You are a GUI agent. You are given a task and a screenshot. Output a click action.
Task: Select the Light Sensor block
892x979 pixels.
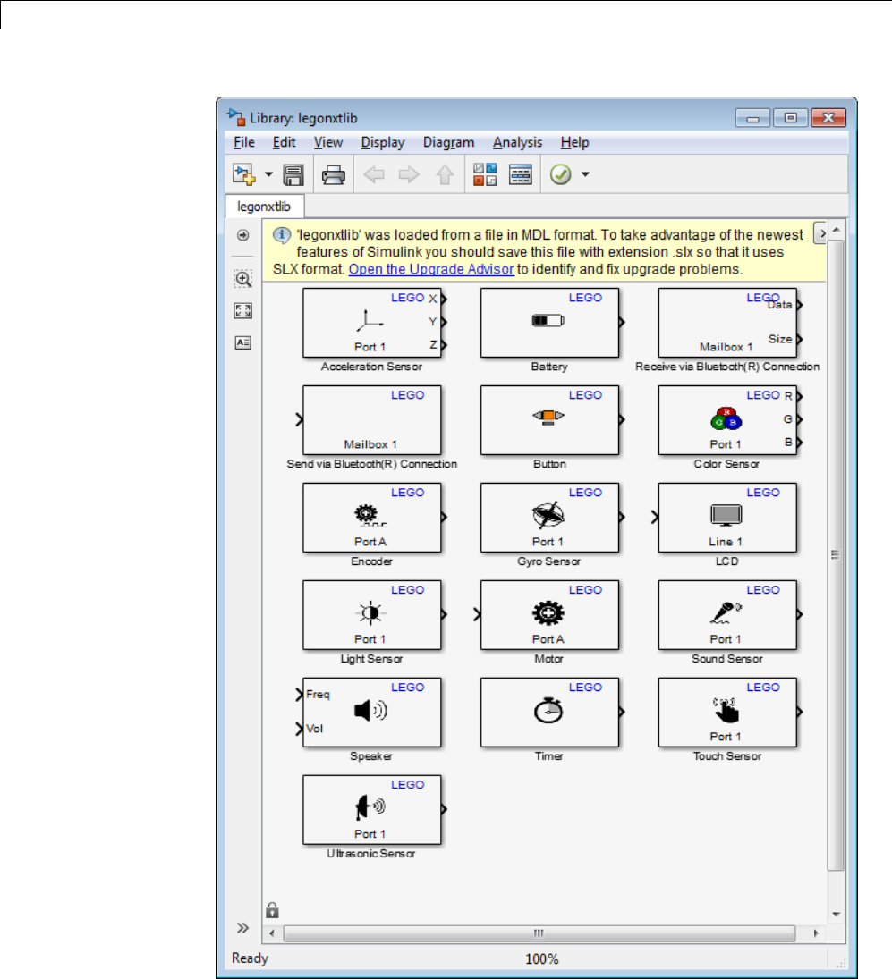pos(371,614)
